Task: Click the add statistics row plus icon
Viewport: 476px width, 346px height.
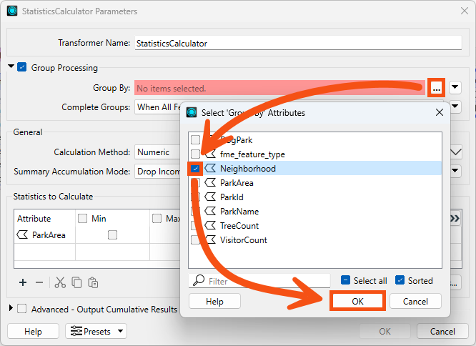Action: tap(23, 282)
